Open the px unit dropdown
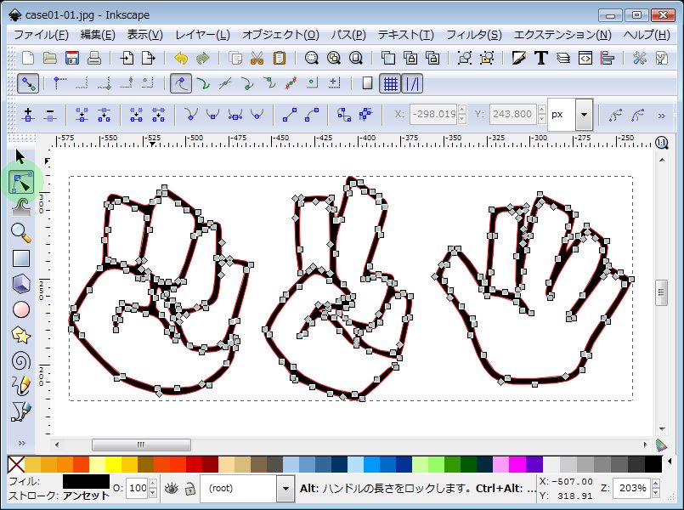 583,114
